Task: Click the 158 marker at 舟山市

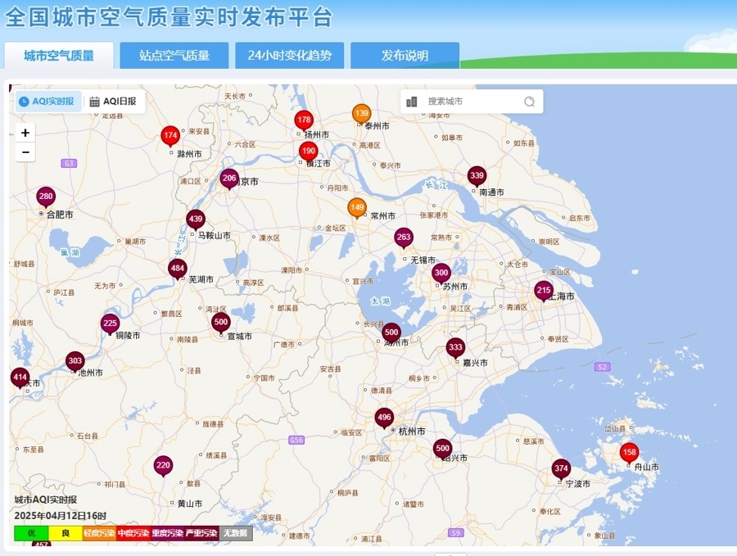Action: click(x=629, y=450)
